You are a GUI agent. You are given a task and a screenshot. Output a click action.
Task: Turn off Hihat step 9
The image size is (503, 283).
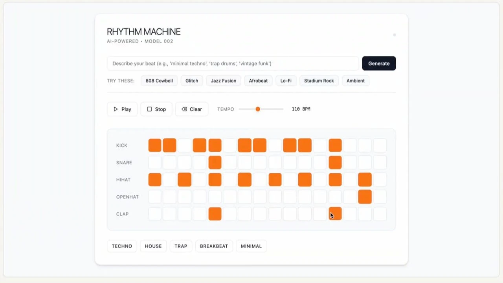[275, 180]
